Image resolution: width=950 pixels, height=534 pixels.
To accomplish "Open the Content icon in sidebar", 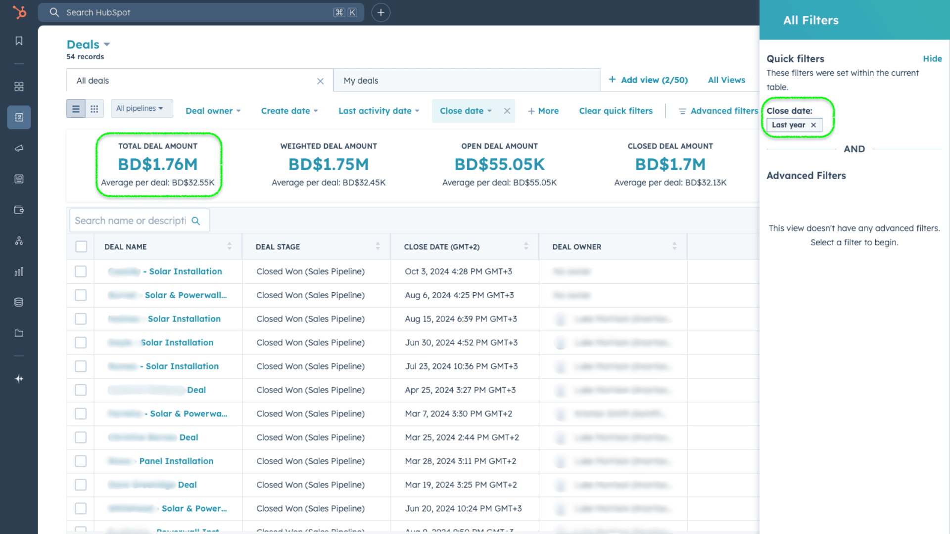I will pos(19,179).
